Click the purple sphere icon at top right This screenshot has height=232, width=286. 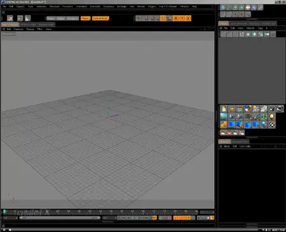point(254,8)
